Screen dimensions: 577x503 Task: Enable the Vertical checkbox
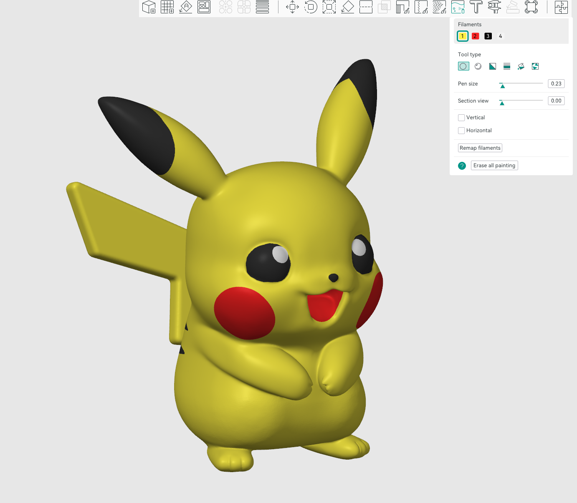click(461, 118)
